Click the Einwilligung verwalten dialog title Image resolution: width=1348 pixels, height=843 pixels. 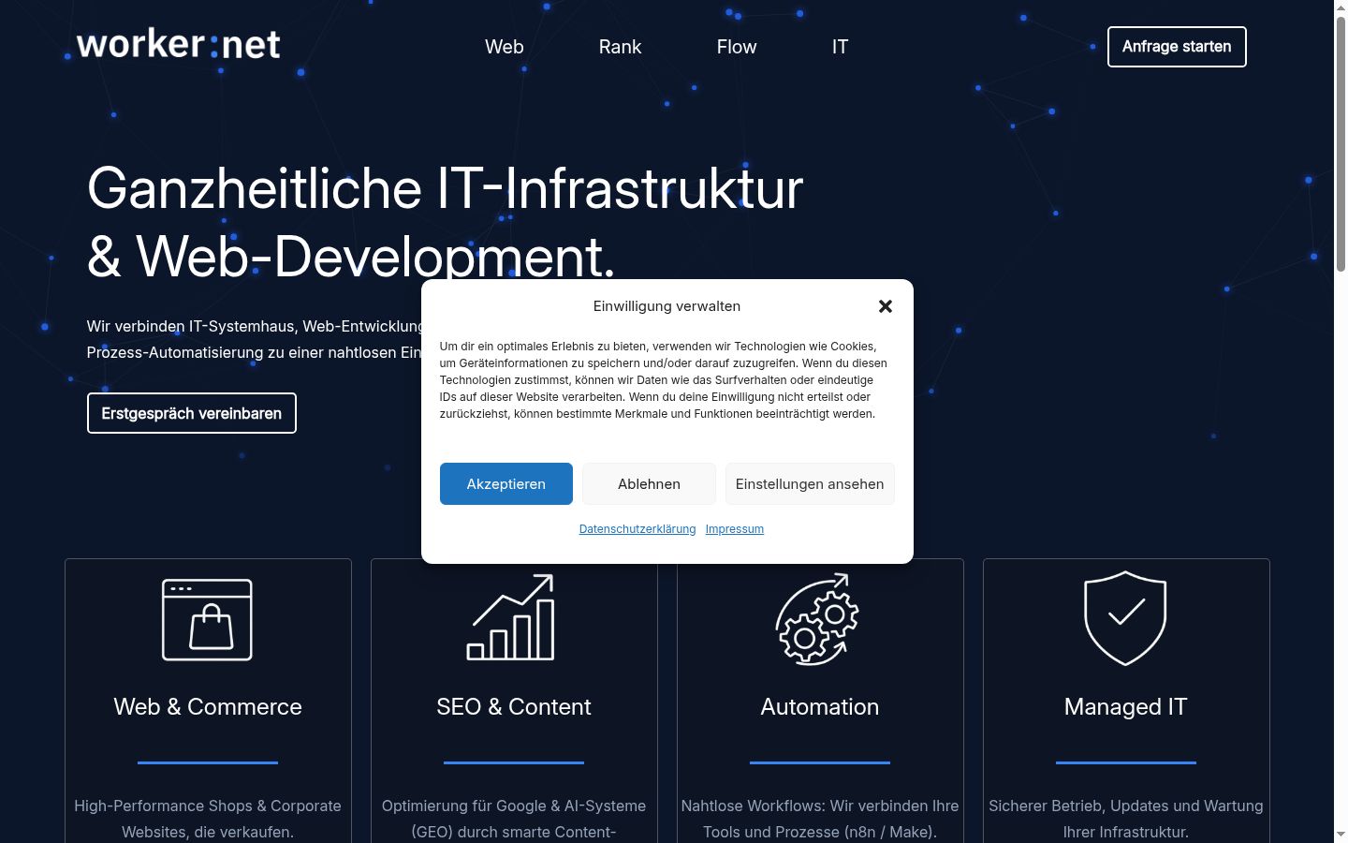[667, 306]
